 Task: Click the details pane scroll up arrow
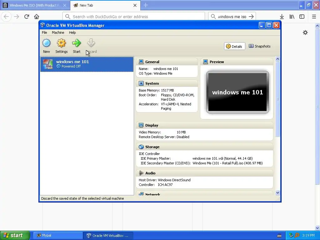pos(277,59)
